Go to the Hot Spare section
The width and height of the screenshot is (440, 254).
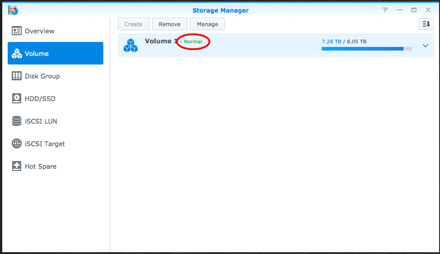pyautogui.click(x=55, y=166)
